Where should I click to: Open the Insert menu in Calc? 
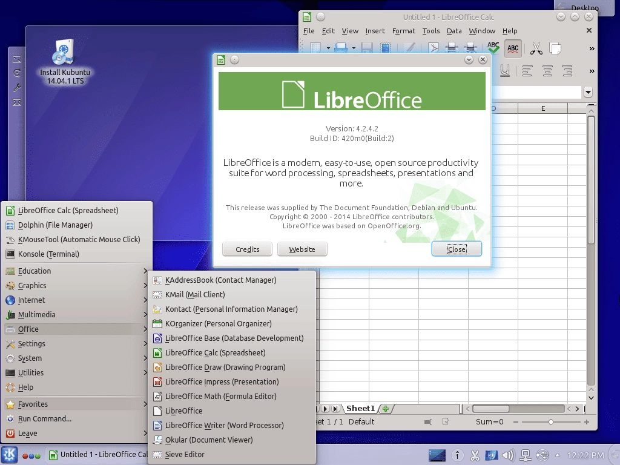[x=375, y=31]
